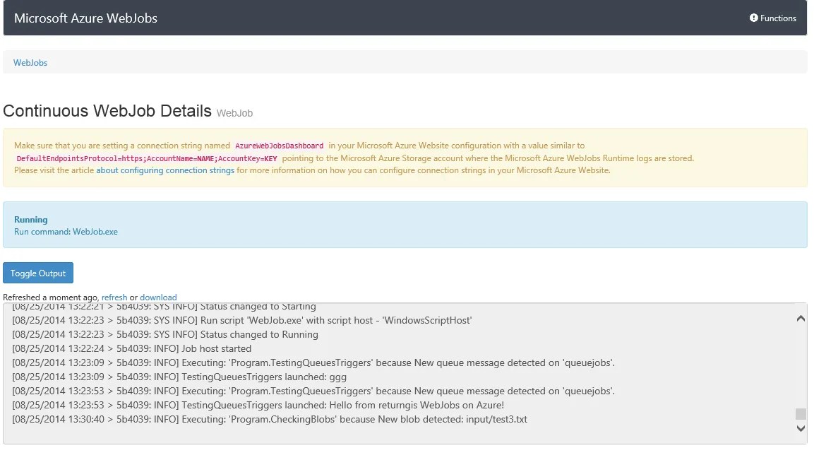814x460 pixels.
Task: Click log line 'New blob detected: input/test3.txt'
Action: pyautogui.click(x=270, y=420)
